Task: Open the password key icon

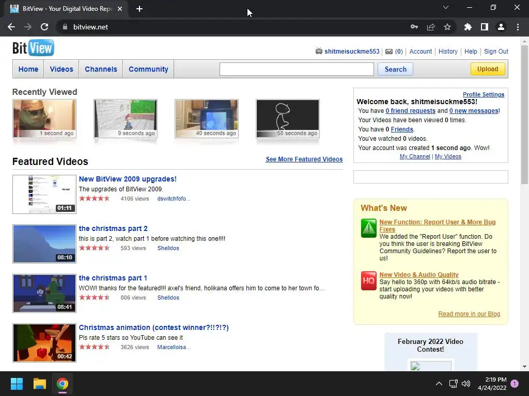Action: 414,27
